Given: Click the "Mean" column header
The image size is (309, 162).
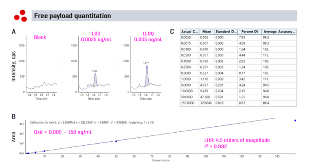Looking at the screenshot, I should [x=207, y=32].
